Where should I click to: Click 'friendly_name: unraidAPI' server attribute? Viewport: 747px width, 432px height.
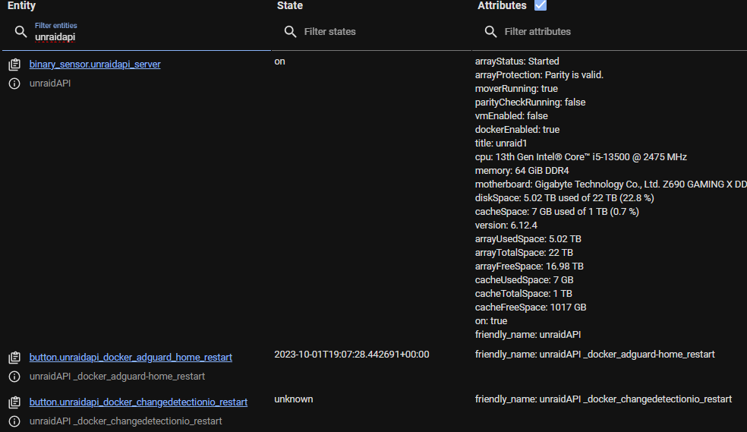pyautogui.click(x=528, y=335)
